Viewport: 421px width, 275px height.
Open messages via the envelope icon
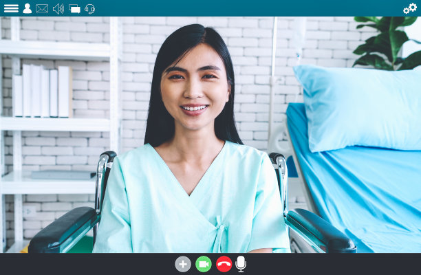pos(42,8)
